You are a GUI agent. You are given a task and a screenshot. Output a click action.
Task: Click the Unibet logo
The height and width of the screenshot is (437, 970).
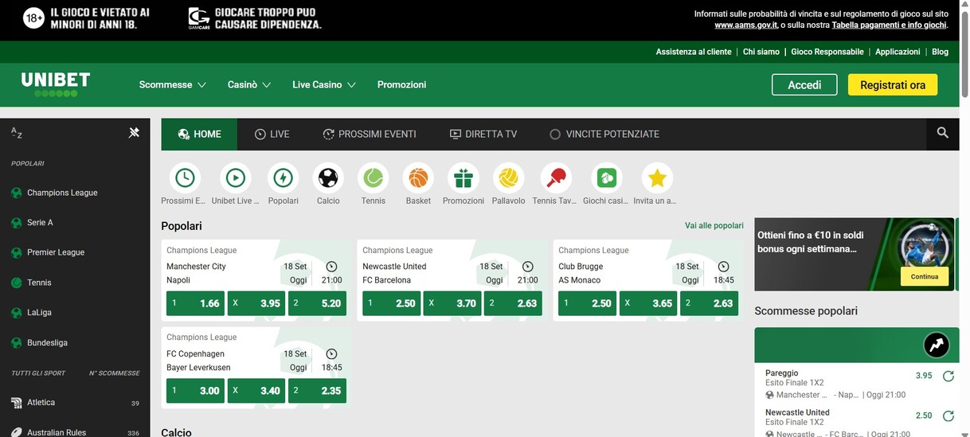[55, 84]
